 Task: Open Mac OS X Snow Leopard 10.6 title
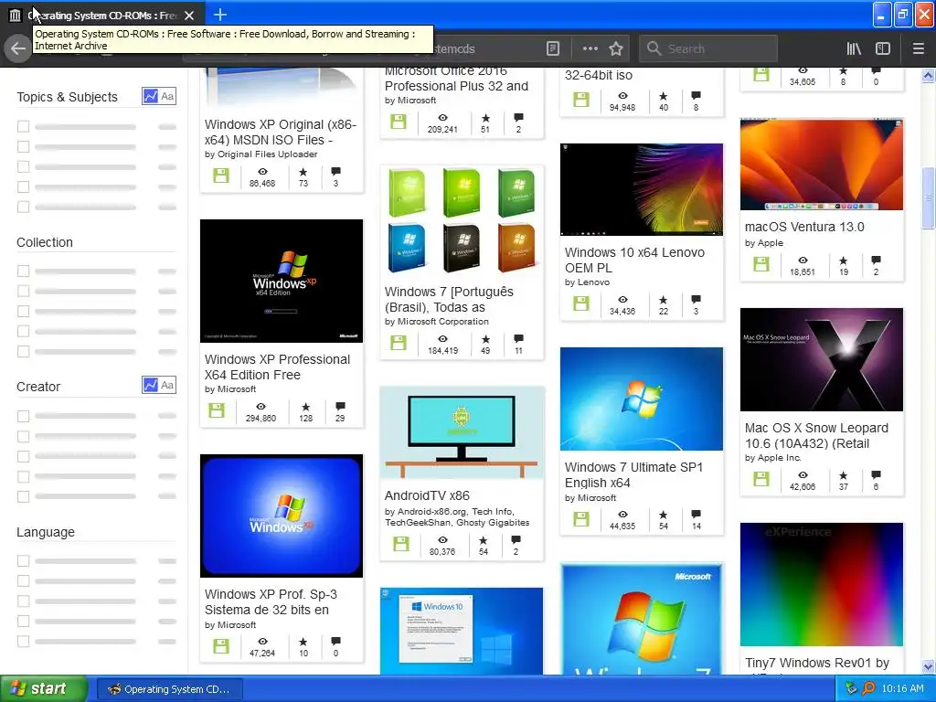(816, 436)
